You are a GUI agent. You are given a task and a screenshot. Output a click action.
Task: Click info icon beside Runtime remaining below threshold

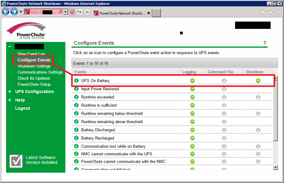(76, 113)
